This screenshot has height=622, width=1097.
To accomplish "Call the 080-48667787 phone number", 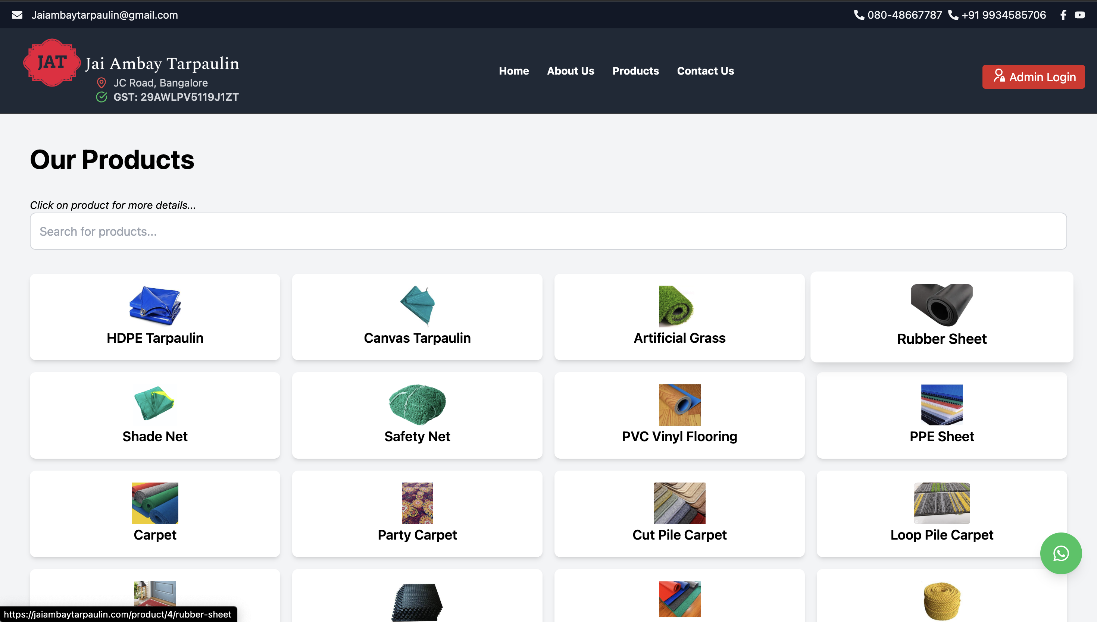I will [x=904, y=15].
